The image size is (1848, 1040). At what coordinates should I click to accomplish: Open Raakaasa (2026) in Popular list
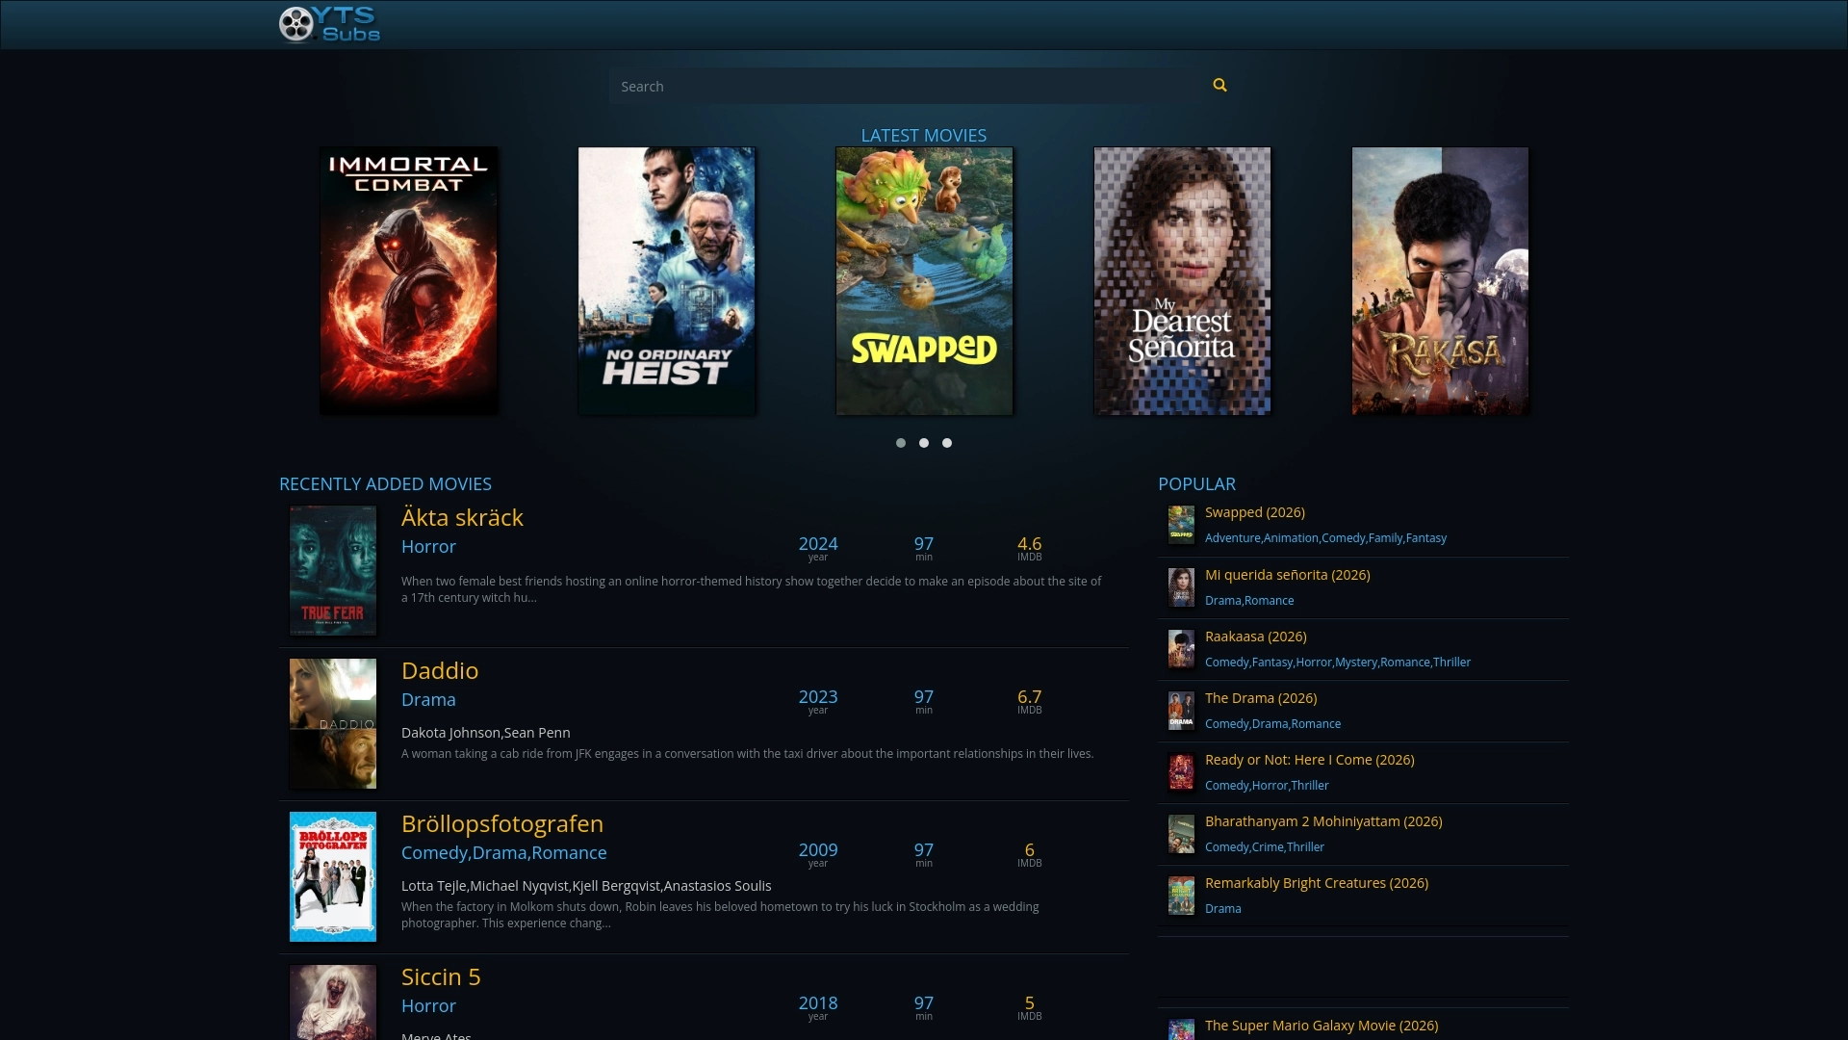pyautogui.click(x=1256, y=637)
